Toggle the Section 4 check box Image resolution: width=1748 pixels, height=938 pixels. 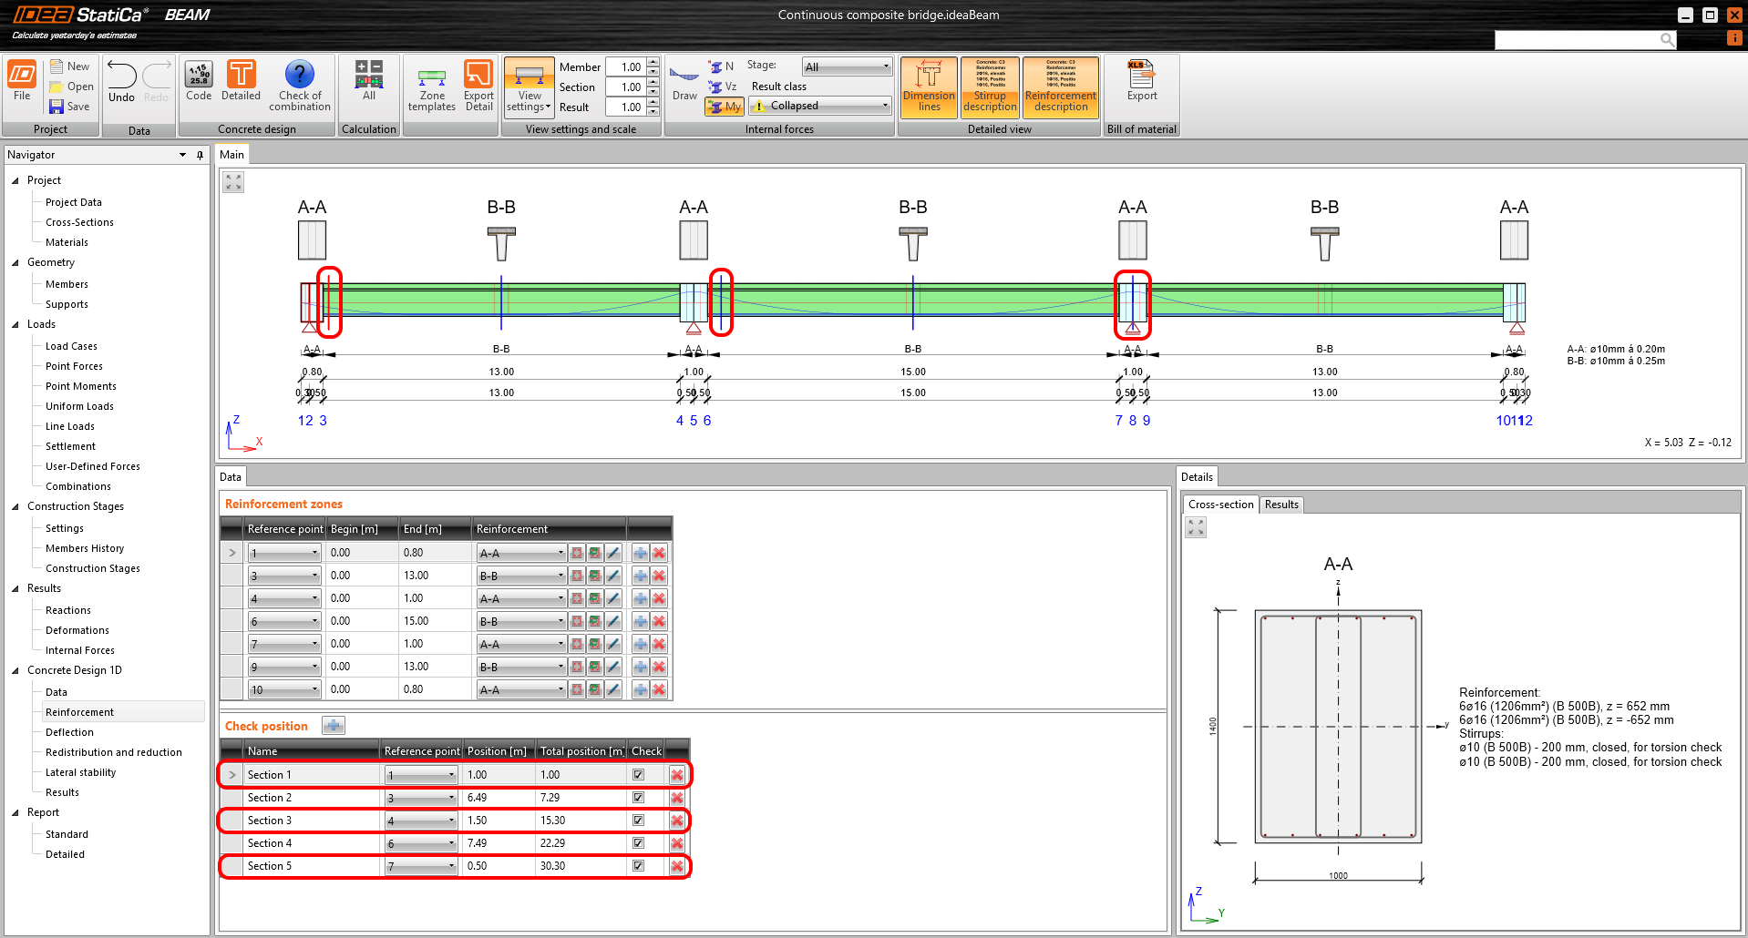(638, 843)
